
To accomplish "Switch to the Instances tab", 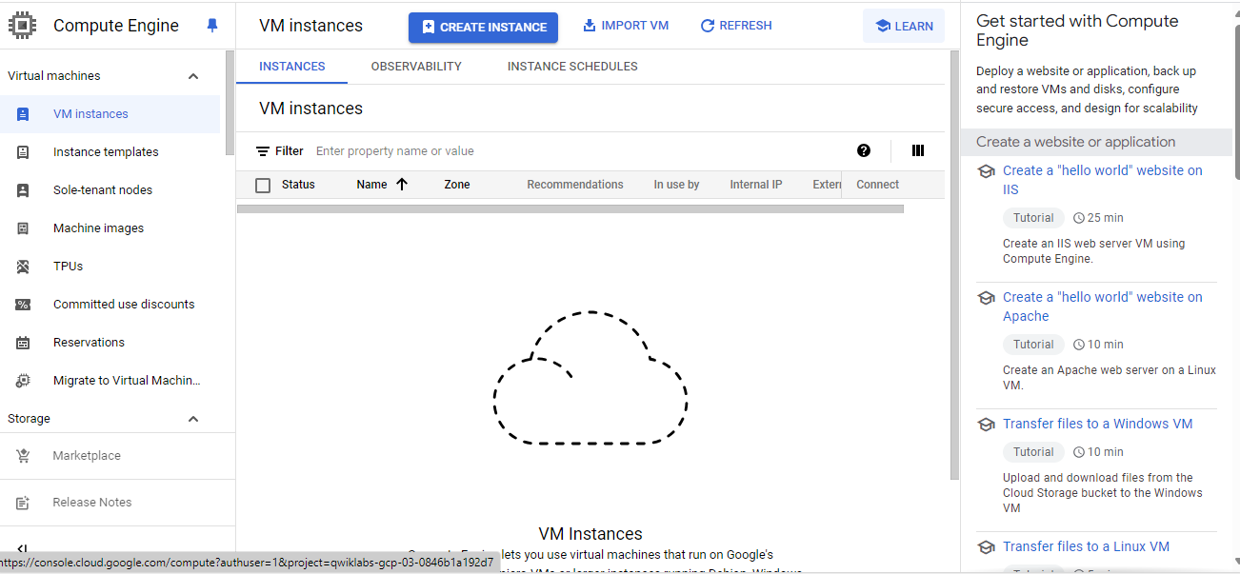I will 292,67.
